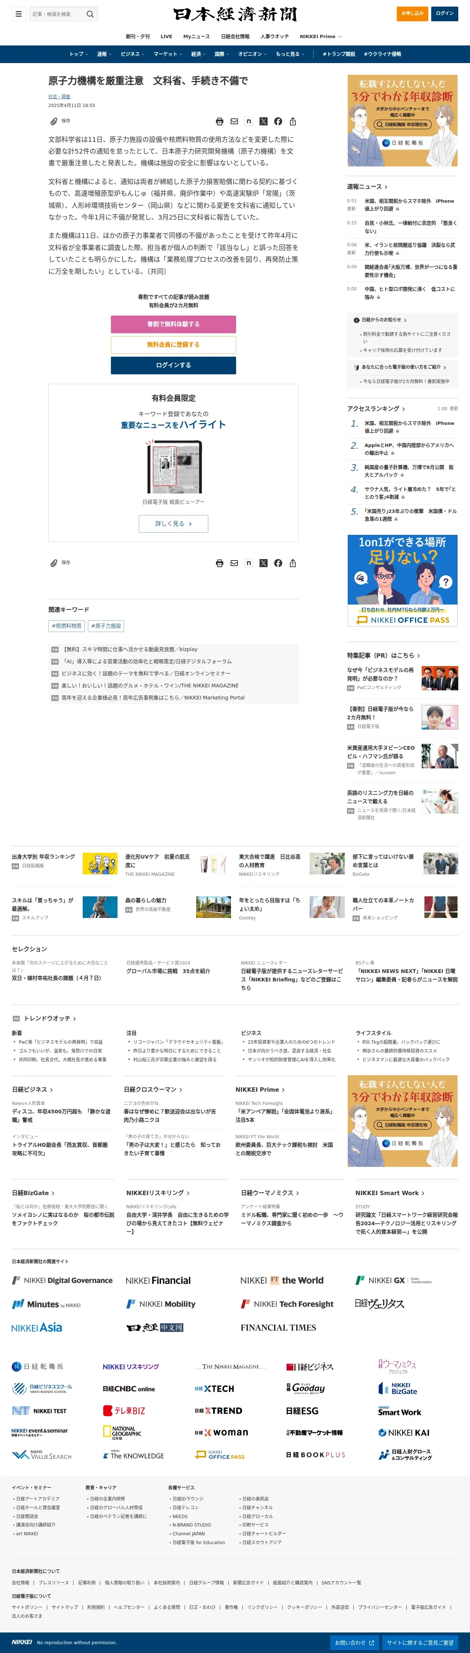The image size is (470, 1653).
Task: Share on Facebook from the bottom article toolbar
Action: point(278,563)
